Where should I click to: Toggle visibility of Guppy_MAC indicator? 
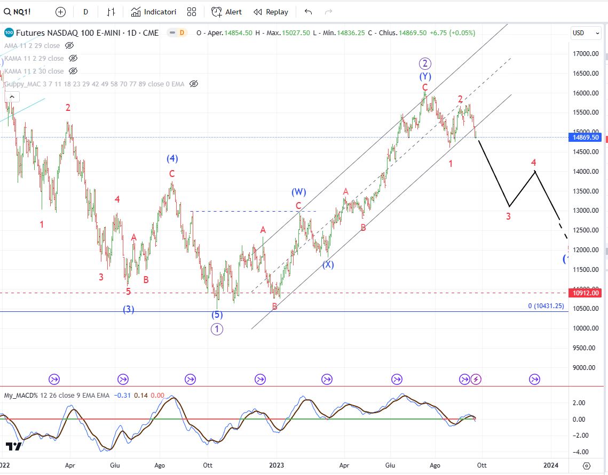pos(193,84)
